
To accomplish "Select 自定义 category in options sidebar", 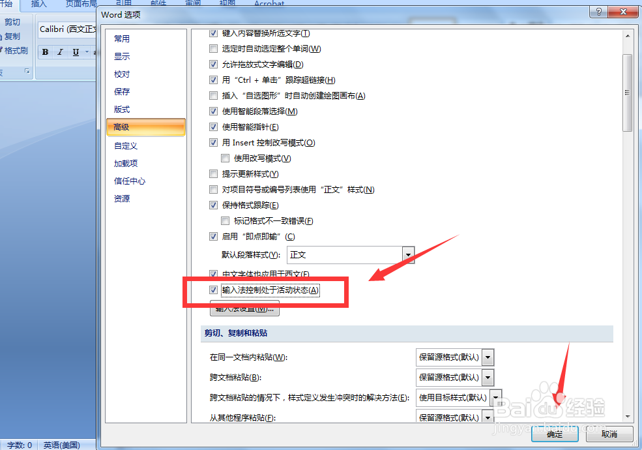I will (x=126, y=146).
